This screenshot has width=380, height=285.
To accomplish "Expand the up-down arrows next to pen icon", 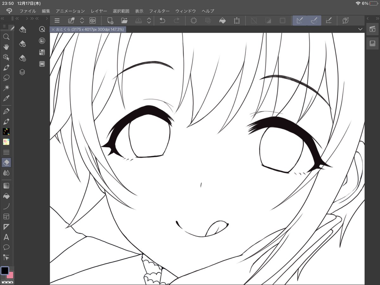I will 82,21.
